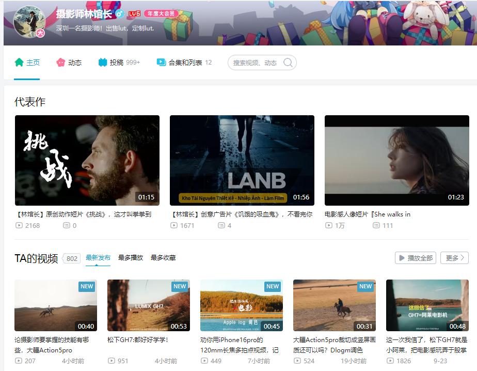Open the 合集和列表 tab
Screen dimensions: 477x371
point(185,63)
